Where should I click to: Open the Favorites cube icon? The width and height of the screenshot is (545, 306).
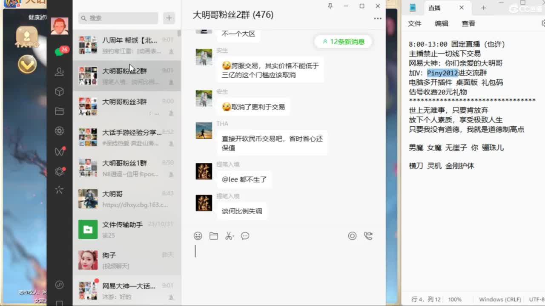[x=60, y=91]
